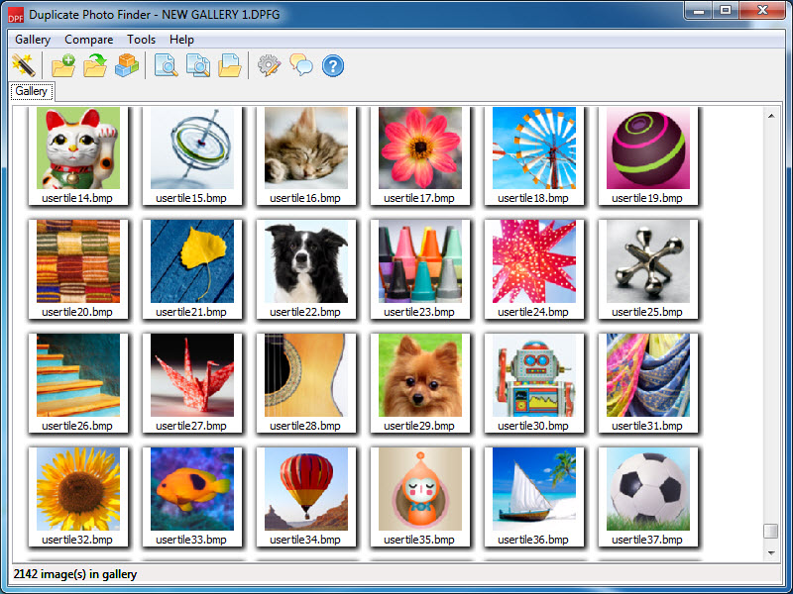Open the Tools menu
793x594 pixels.
click(x=142, y=40)
